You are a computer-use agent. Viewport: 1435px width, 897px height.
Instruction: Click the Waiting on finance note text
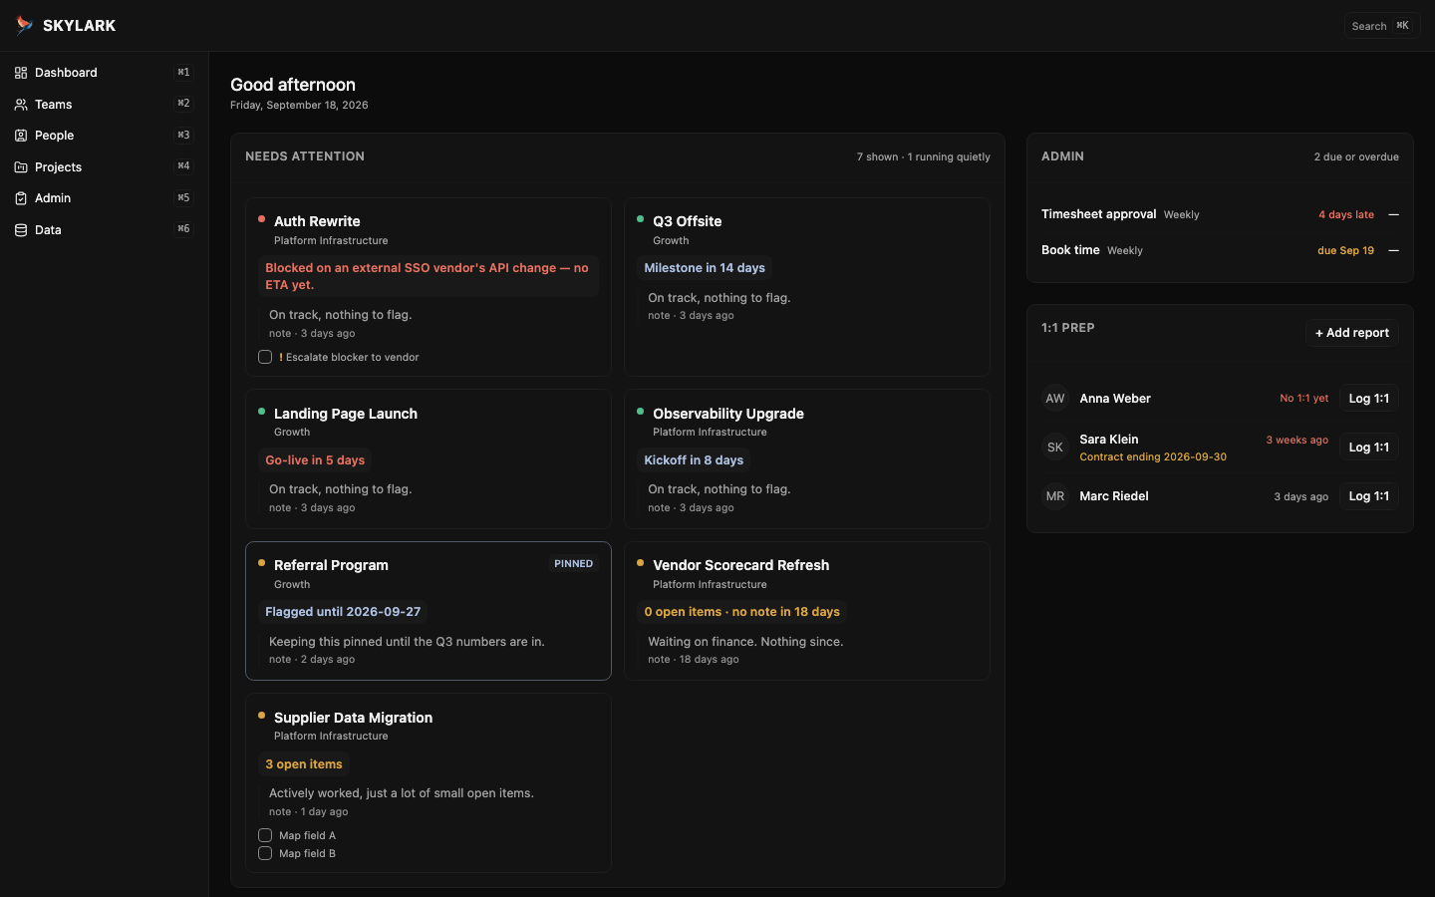click(x=745, y=642)
